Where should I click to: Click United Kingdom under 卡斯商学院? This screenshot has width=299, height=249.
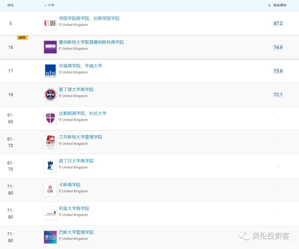[x=75, y=191]
